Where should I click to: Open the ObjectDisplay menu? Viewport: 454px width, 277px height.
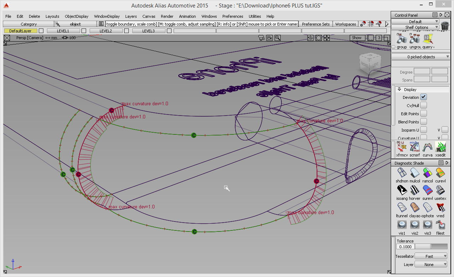pos(76,16)
